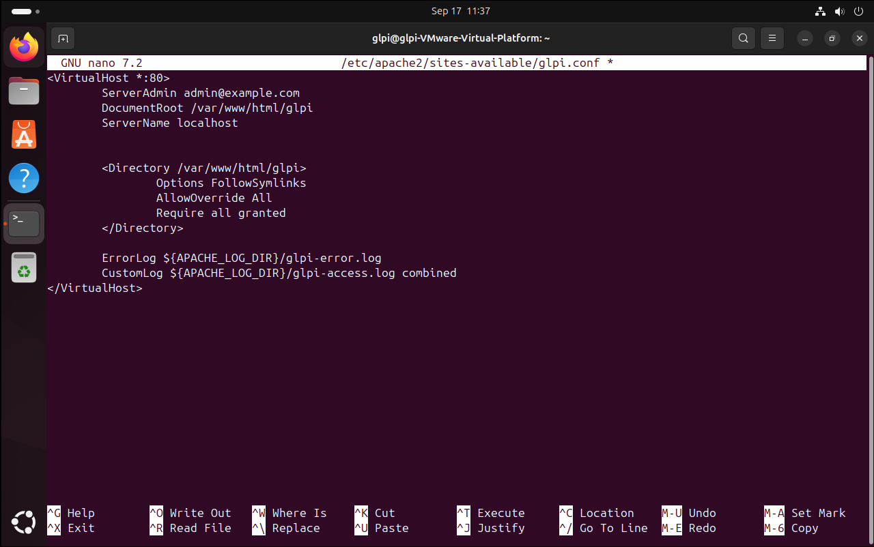This screenshot has height=547, width=874.
Task: Open Ubuntu App Center from the dock
Action: (24, 134)
